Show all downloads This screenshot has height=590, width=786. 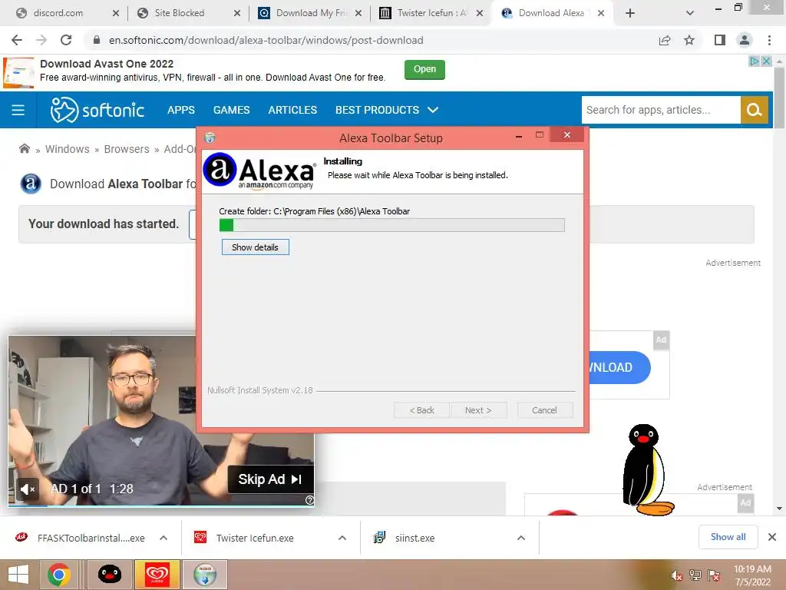click(728, 537)
